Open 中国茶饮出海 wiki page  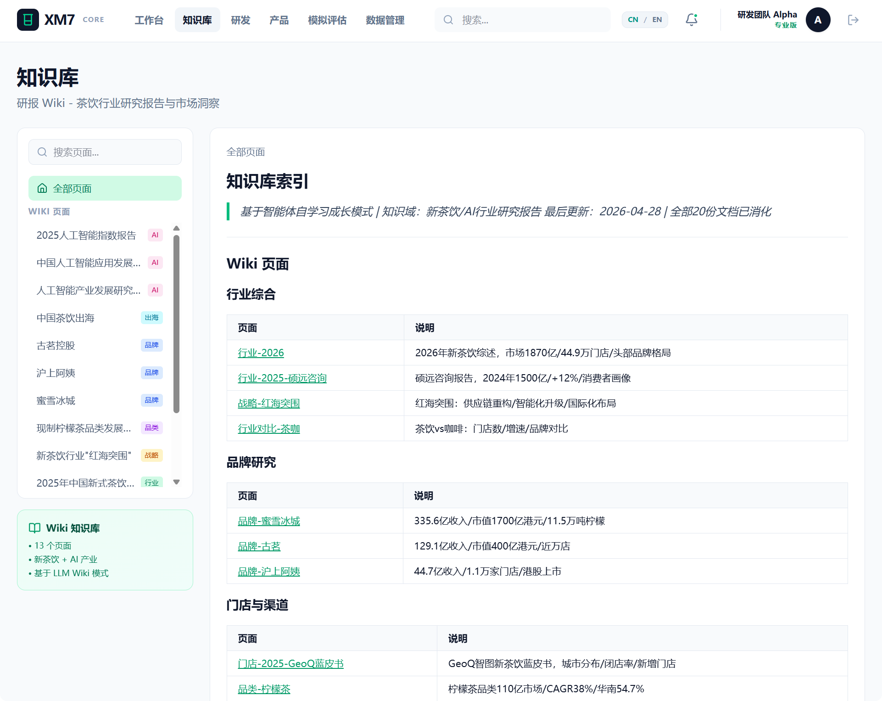click(x=99, y=318)
